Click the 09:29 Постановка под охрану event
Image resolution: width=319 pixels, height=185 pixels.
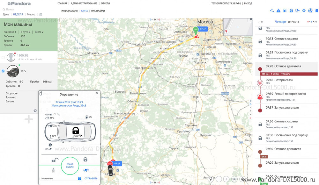coord(286,55)
